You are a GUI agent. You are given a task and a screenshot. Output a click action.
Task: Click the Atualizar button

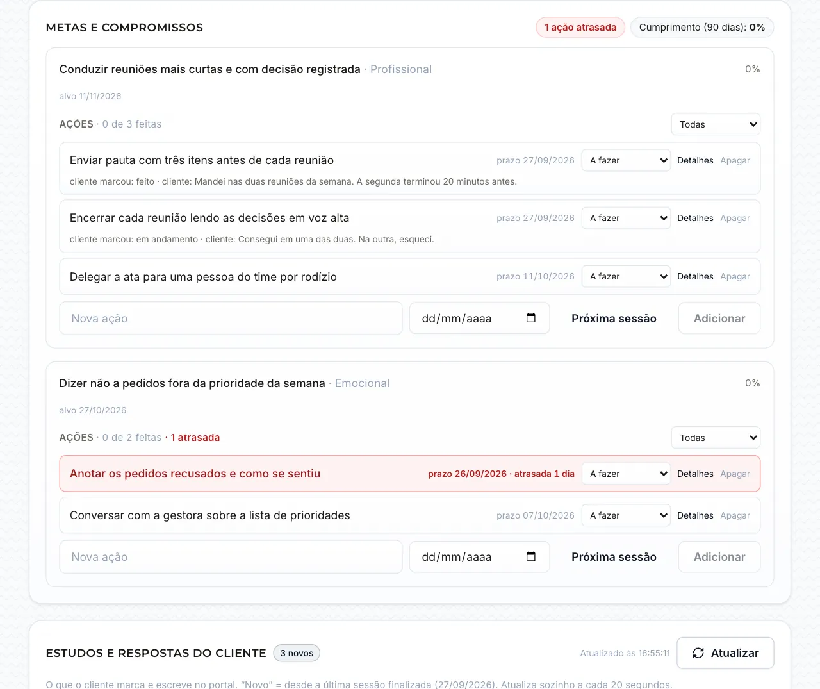pyautogui.click(x=725, y=653)
